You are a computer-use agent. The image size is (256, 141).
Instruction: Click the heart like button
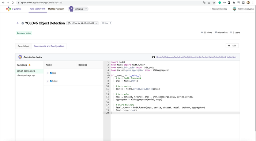[x=105, y=23]
